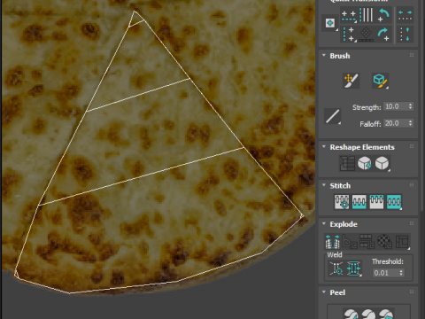425x319 pixels.
Task: Click the Peel rollout drag grip
Action: [x=412, y=292]
